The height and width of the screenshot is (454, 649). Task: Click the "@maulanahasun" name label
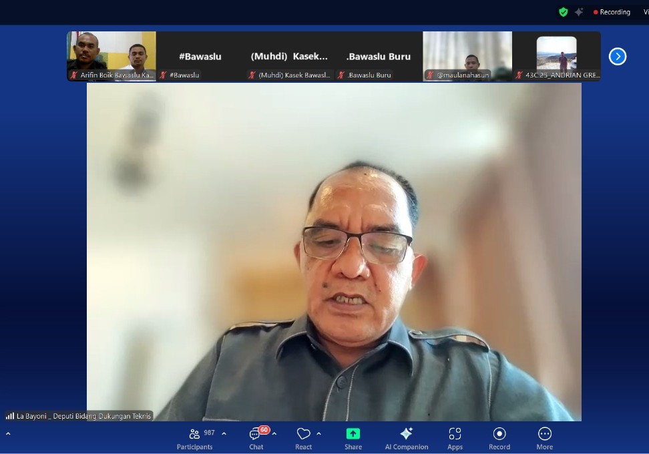coord(463,75)
